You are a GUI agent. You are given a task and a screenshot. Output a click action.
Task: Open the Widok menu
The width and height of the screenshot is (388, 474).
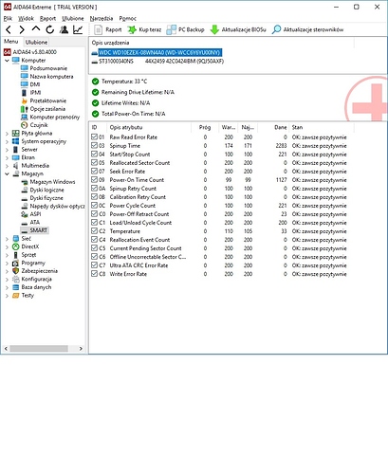click(26, 18)
